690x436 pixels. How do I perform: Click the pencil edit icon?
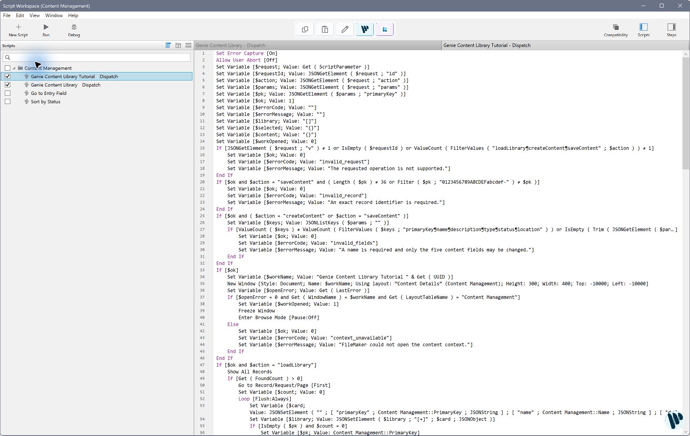(x=345, y=29)
